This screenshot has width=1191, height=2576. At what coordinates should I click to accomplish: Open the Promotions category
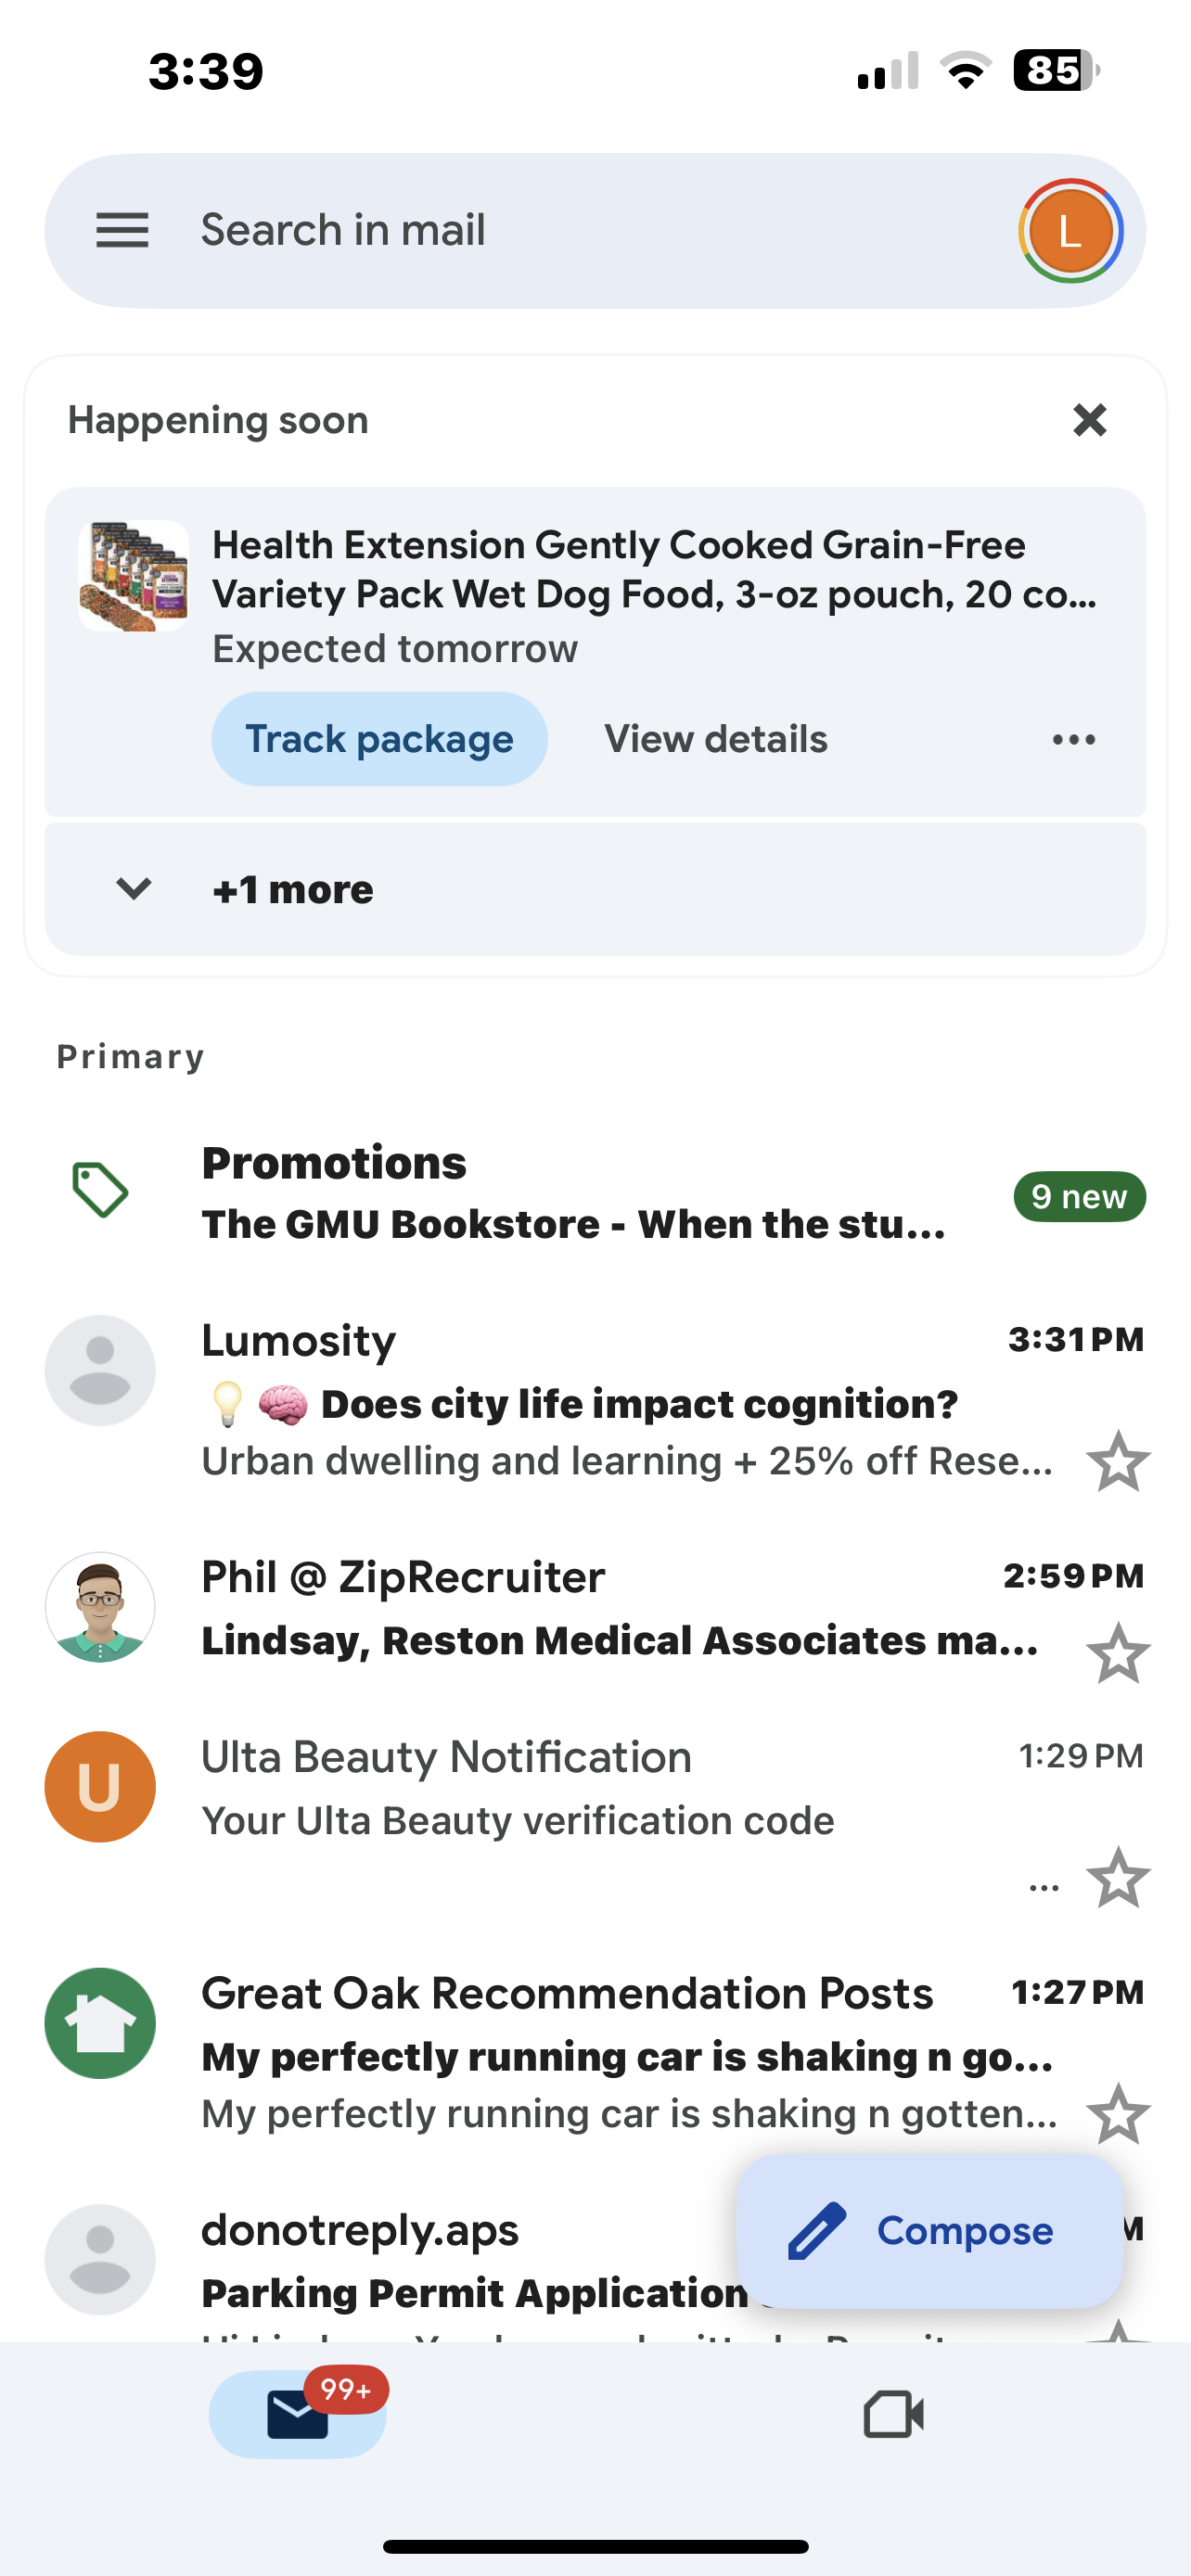click(334, 1163)
